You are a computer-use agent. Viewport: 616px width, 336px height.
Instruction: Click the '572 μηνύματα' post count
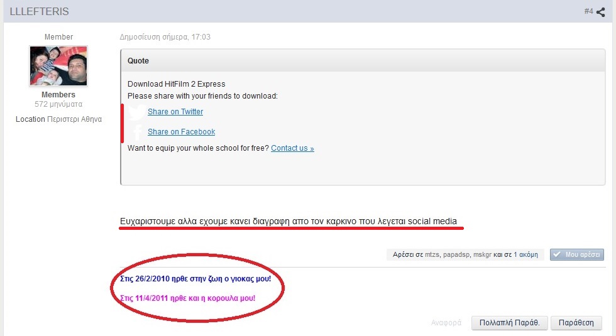(x=58, y=104)
